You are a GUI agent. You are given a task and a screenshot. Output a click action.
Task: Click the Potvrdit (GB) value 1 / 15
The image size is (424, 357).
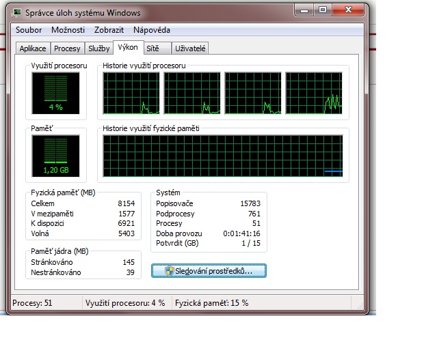pyautogui.click(x=251, y=243)
